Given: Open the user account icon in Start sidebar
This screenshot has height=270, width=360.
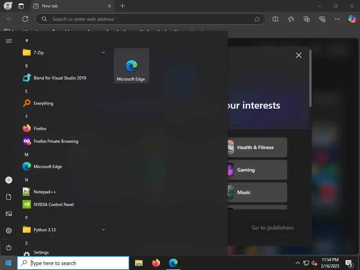Looking at the screenshot, I should point(9,180).
